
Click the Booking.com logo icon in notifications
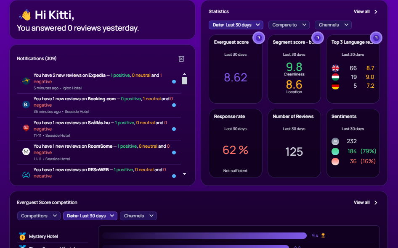[x=26, y=104]
